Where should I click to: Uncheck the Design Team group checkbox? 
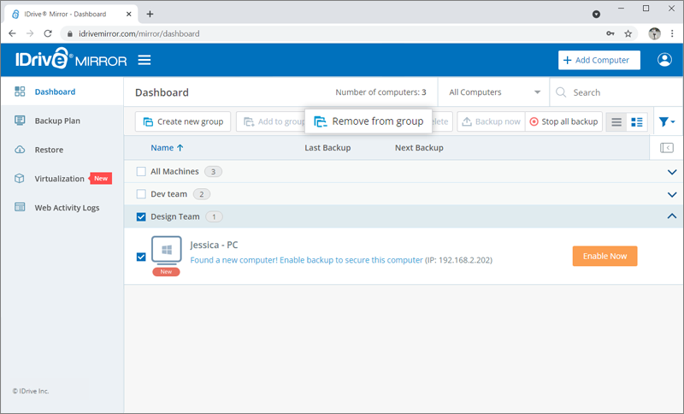tap(141, 216)
